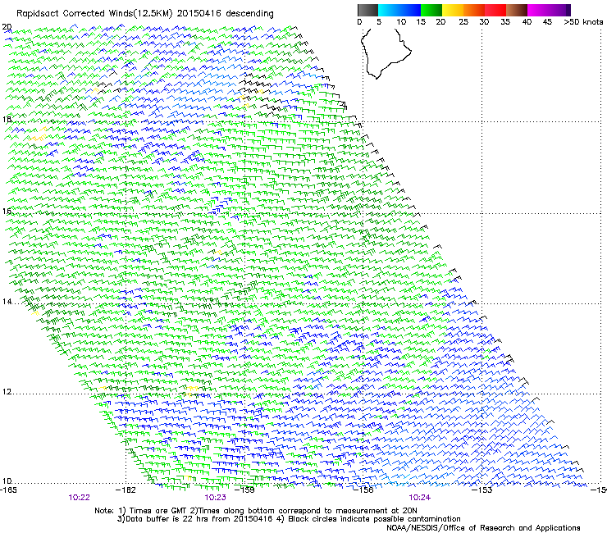Click the gray 0-5 knots legend swatch

367,10
